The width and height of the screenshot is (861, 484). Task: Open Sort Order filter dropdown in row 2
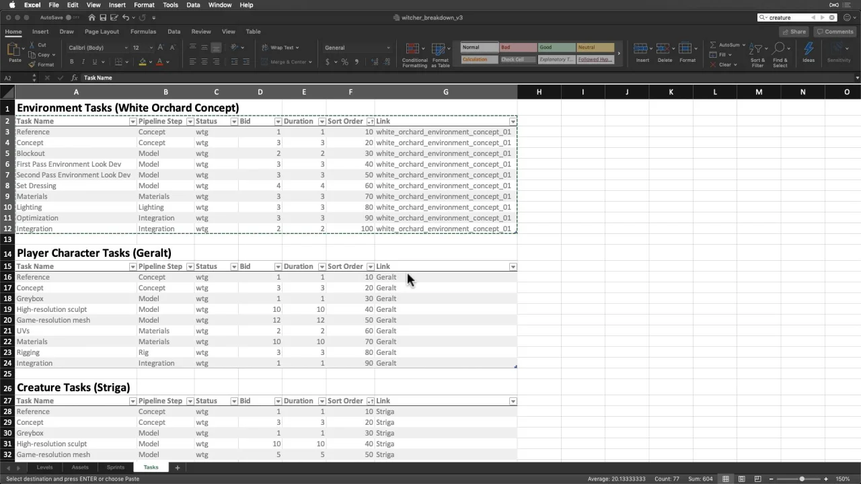[371, 122]
